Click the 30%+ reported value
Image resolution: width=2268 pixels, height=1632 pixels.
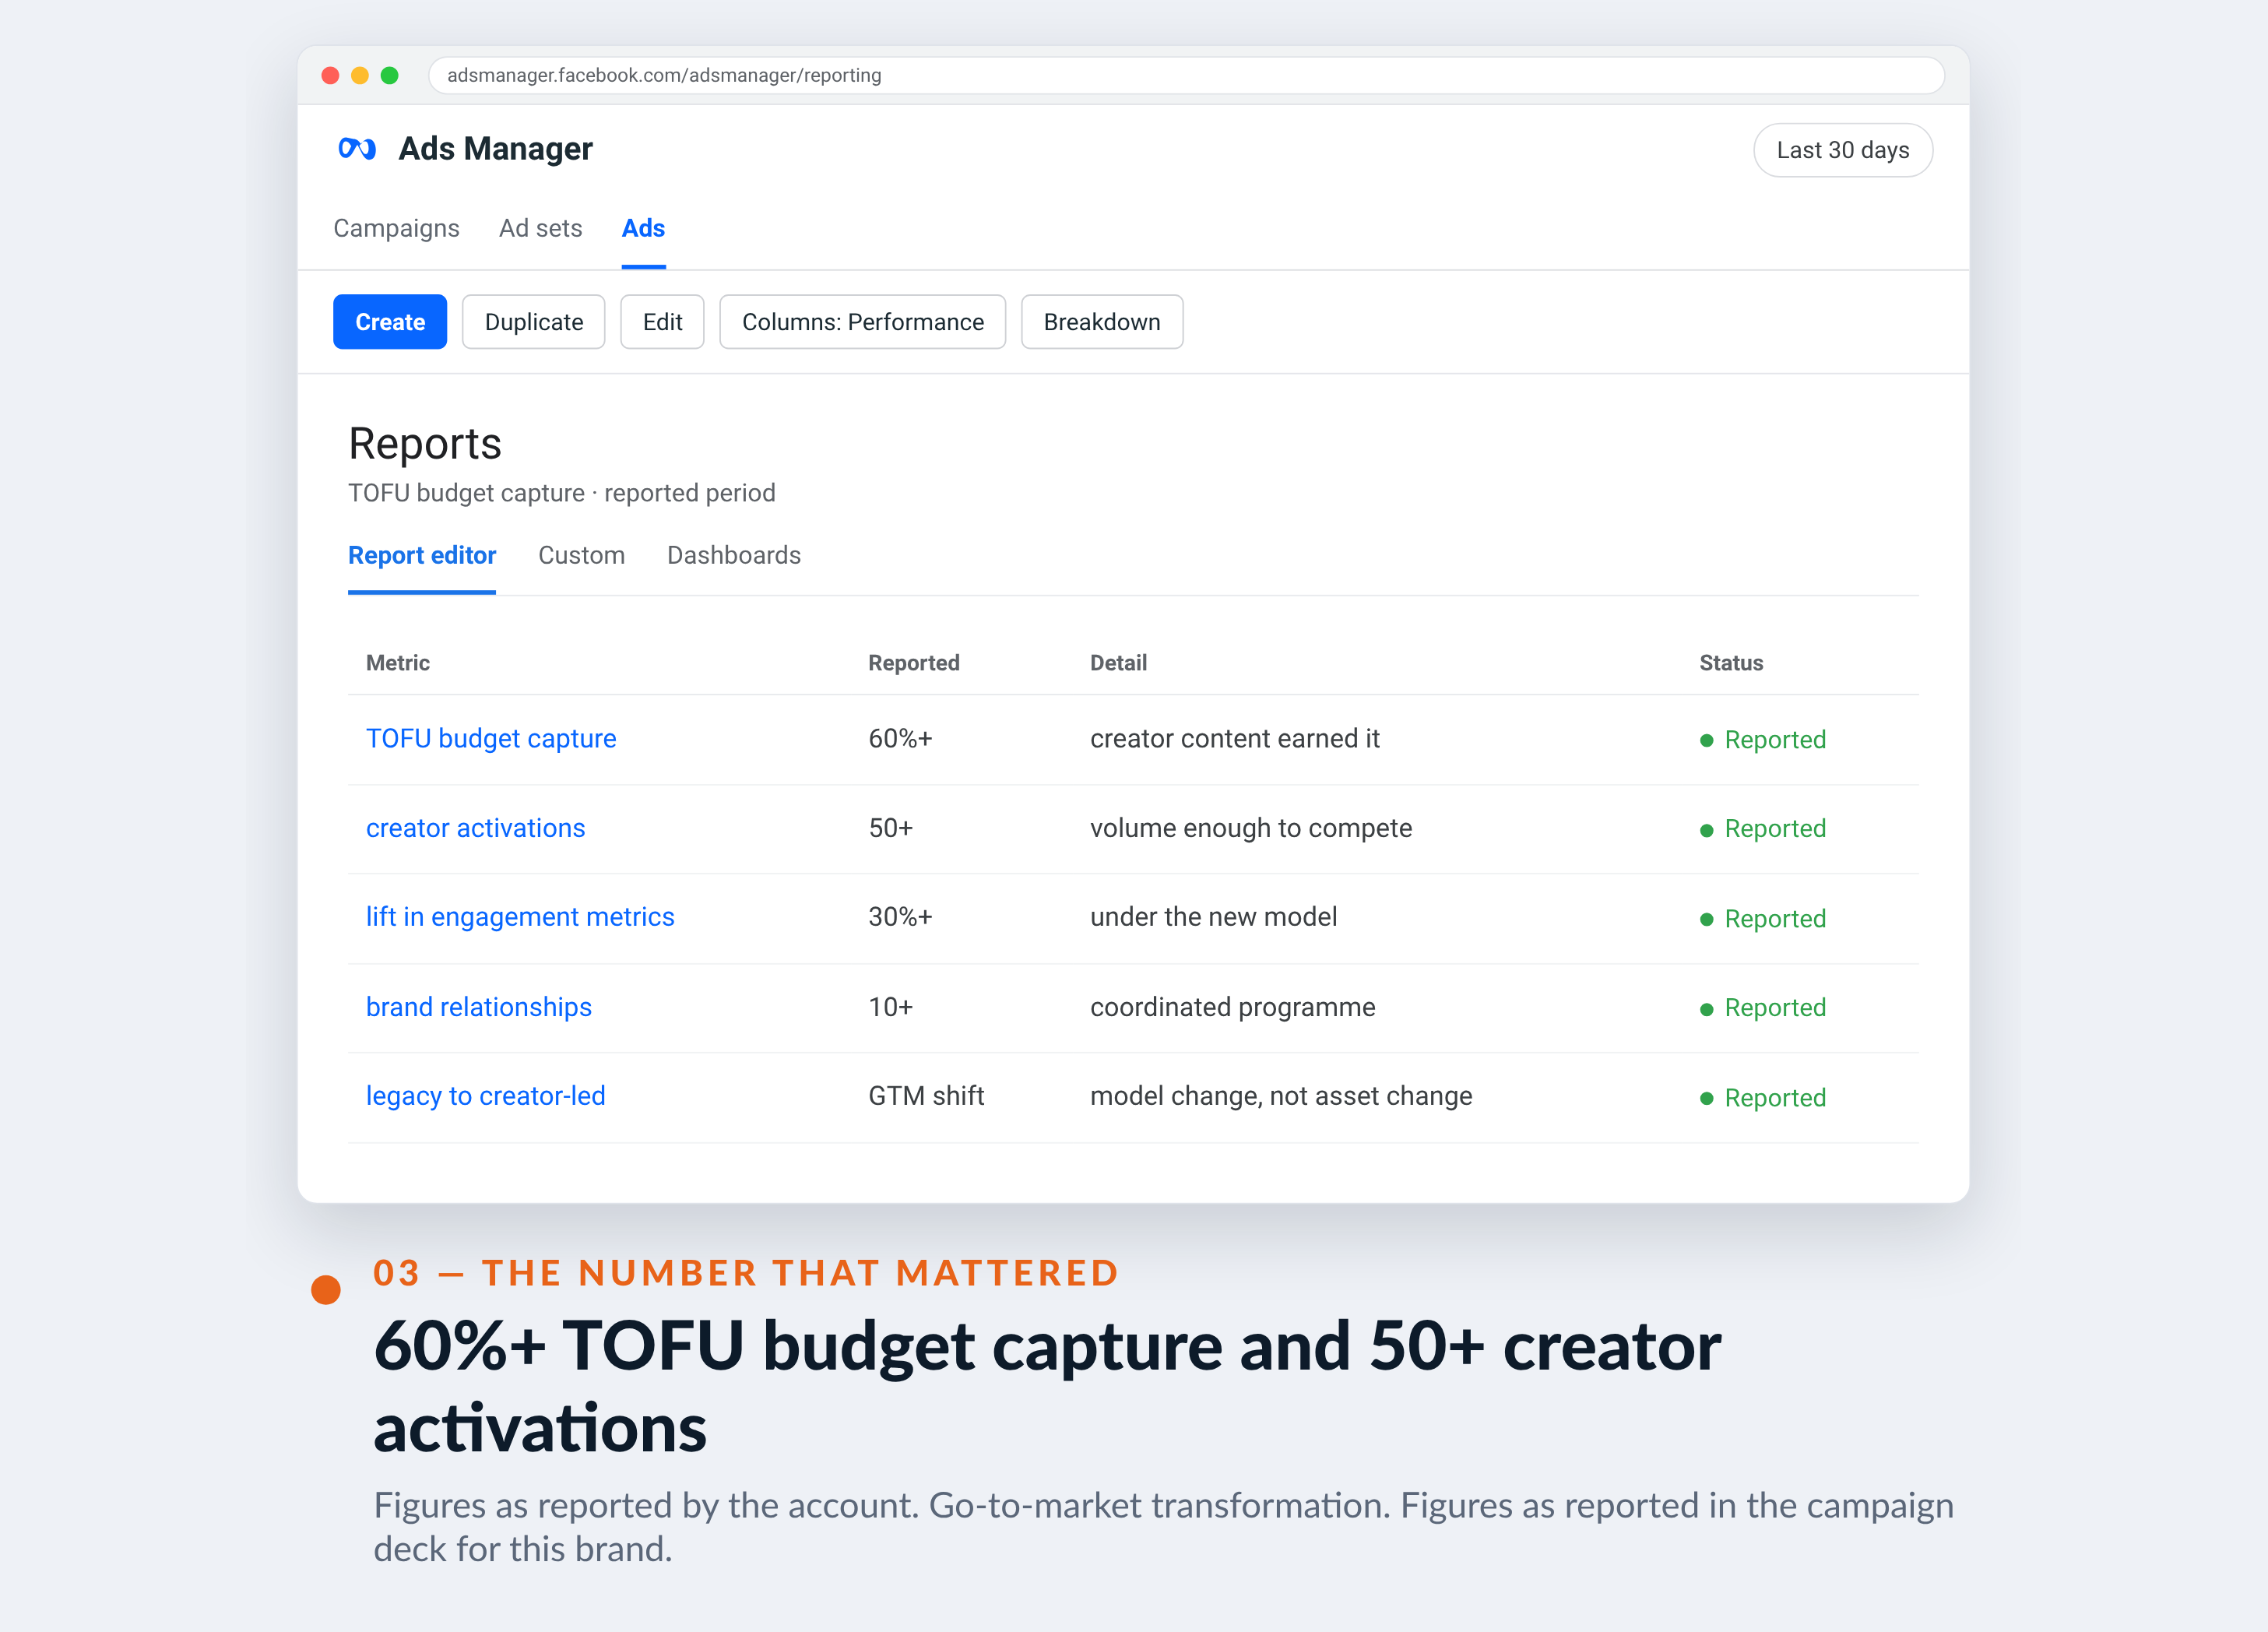(x=900, y=917)
